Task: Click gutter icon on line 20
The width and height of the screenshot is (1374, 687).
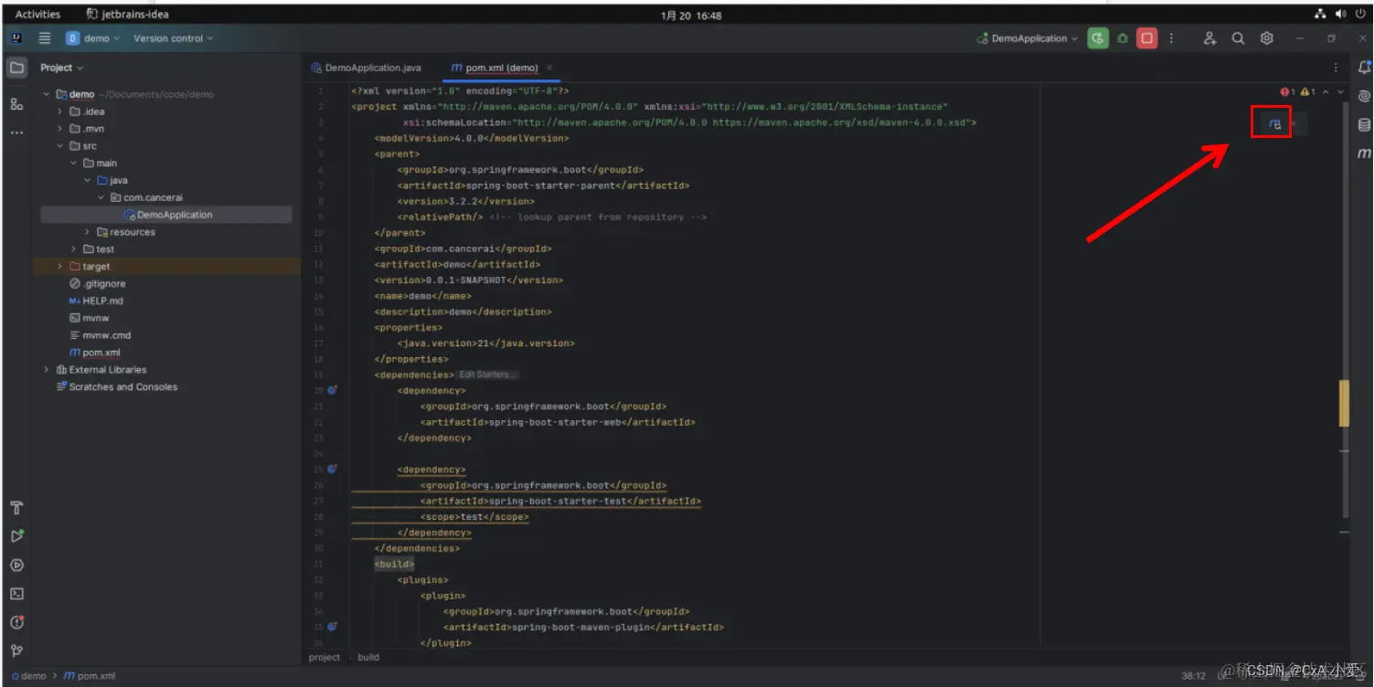Action: 332,390
